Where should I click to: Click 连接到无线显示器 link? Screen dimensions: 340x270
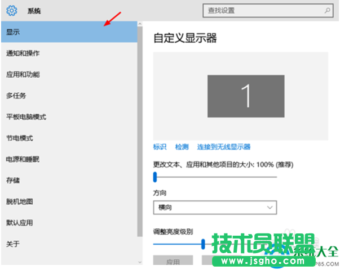(x=223, y=147)
